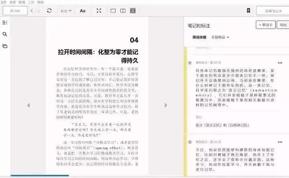Click the highlight text starting 不过，他却仍然能够
The image size is (289, 178).
coord(235,160)
